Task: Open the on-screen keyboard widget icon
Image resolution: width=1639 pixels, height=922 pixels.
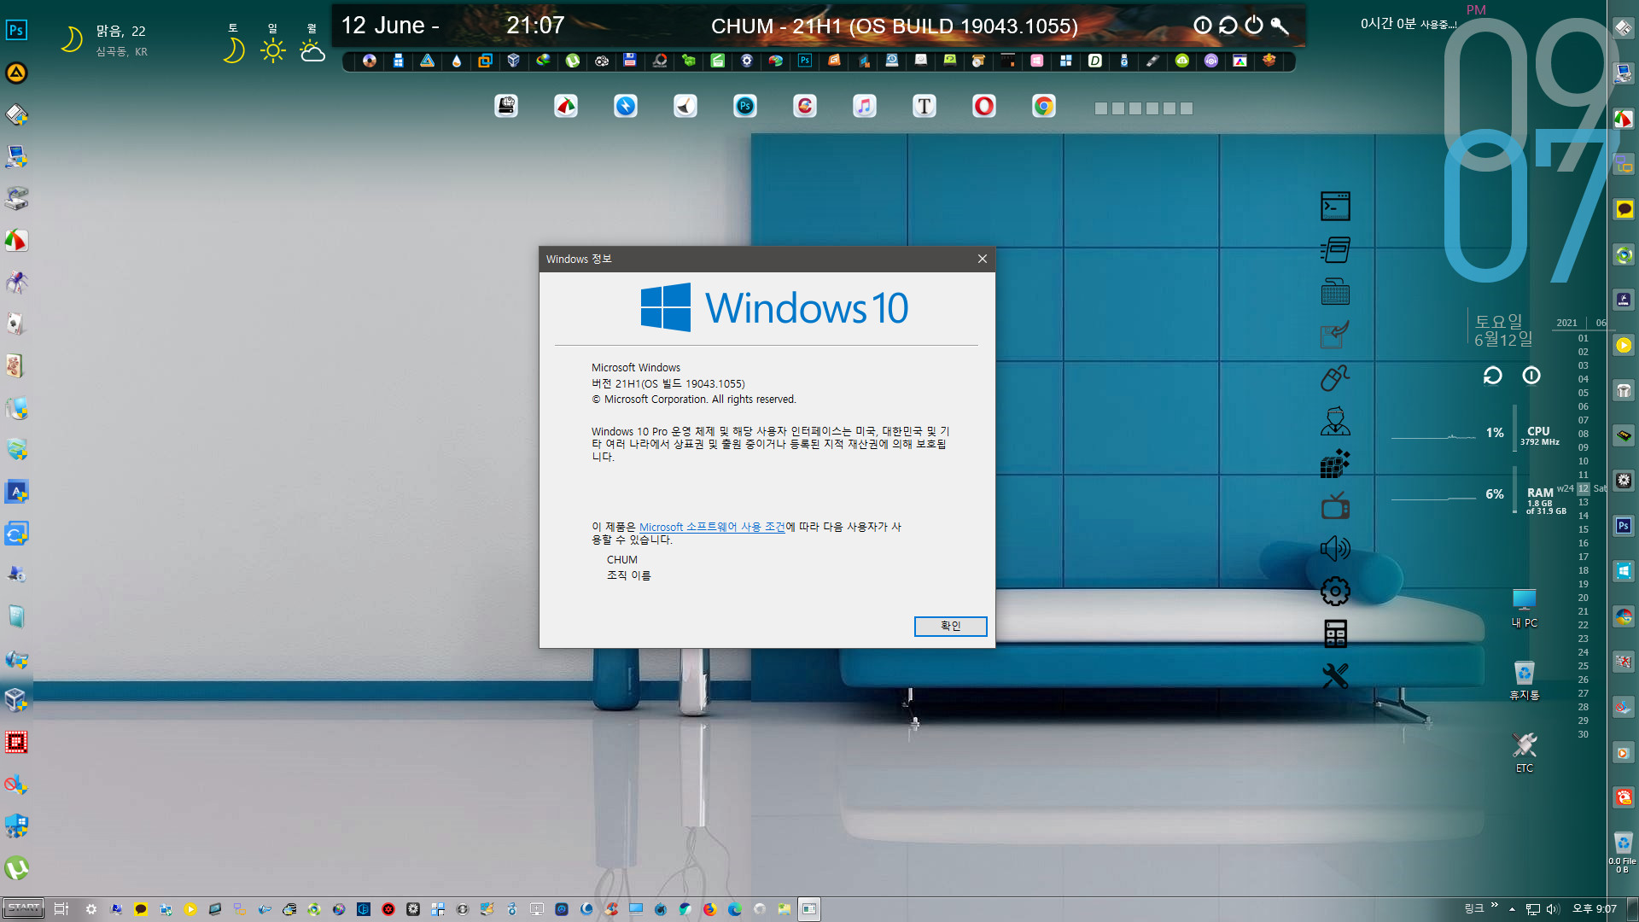Action: click(x=1335, y=292)
